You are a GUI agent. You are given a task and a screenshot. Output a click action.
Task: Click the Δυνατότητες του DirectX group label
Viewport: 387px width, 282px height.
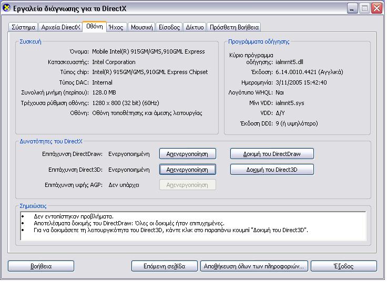pyautogui.click(x=51, y=141)
